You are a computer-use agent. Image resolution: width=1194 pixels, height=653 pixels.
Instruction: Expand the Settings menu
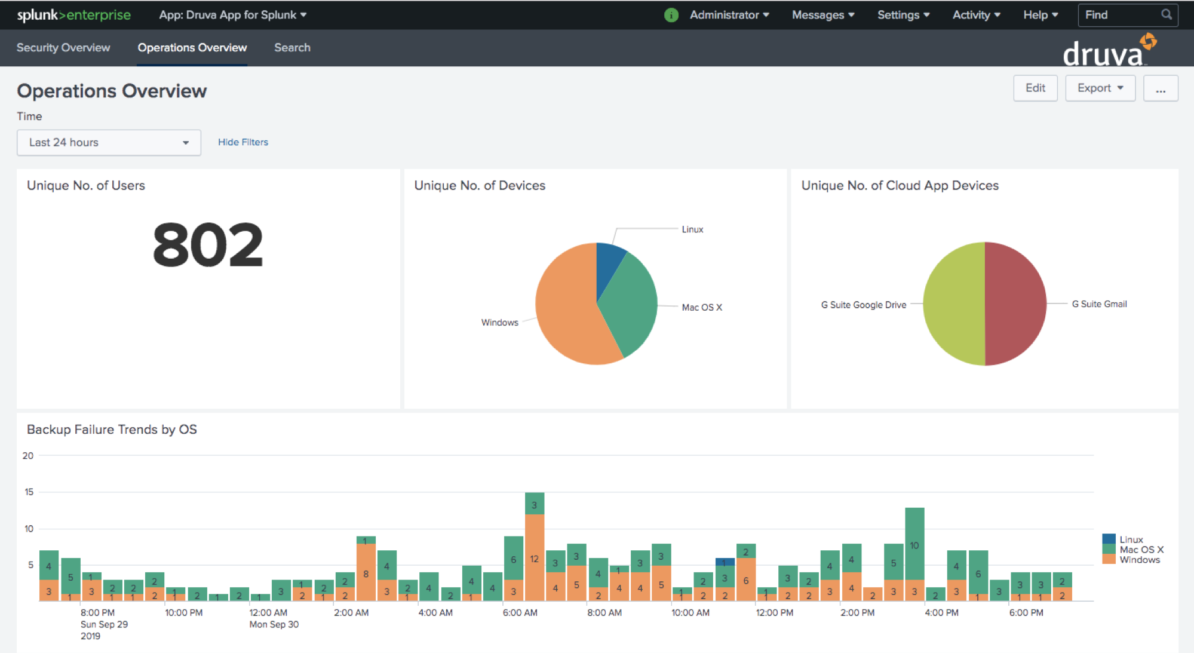coord(903,15)
